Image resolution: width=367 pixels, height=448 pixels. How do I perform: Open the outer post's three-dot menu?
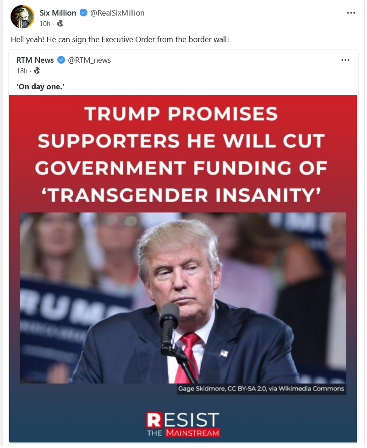coord(351,13)
